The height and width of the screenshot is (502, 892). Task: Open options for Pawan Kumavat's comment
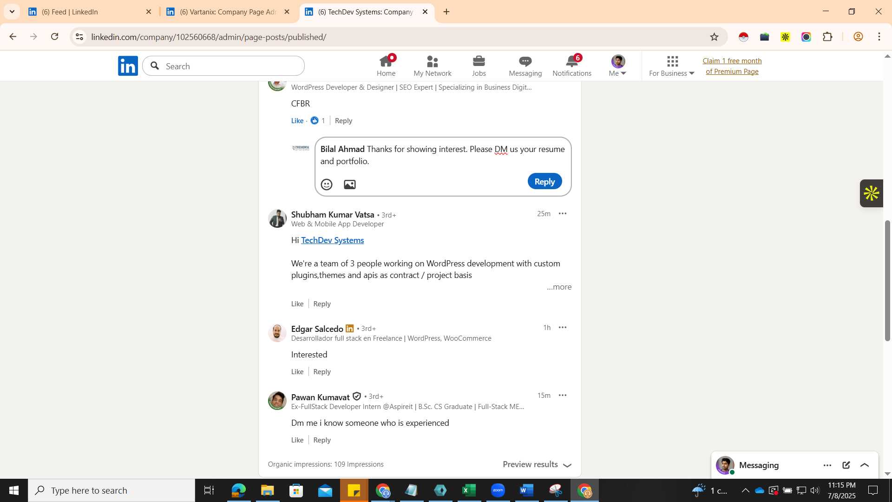click(563, 396)
